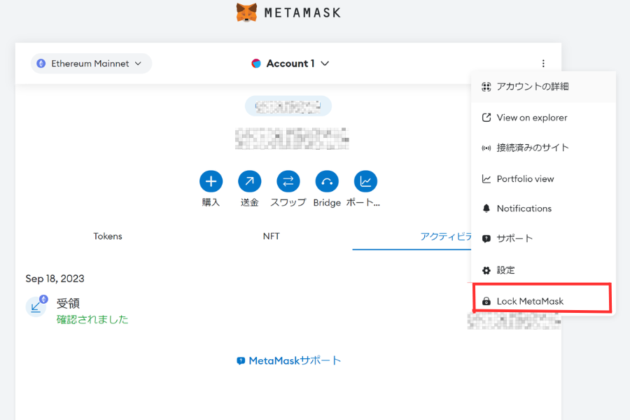
Task: Open Bridge via its circular arrow icon
Action: tap(327, 181)
